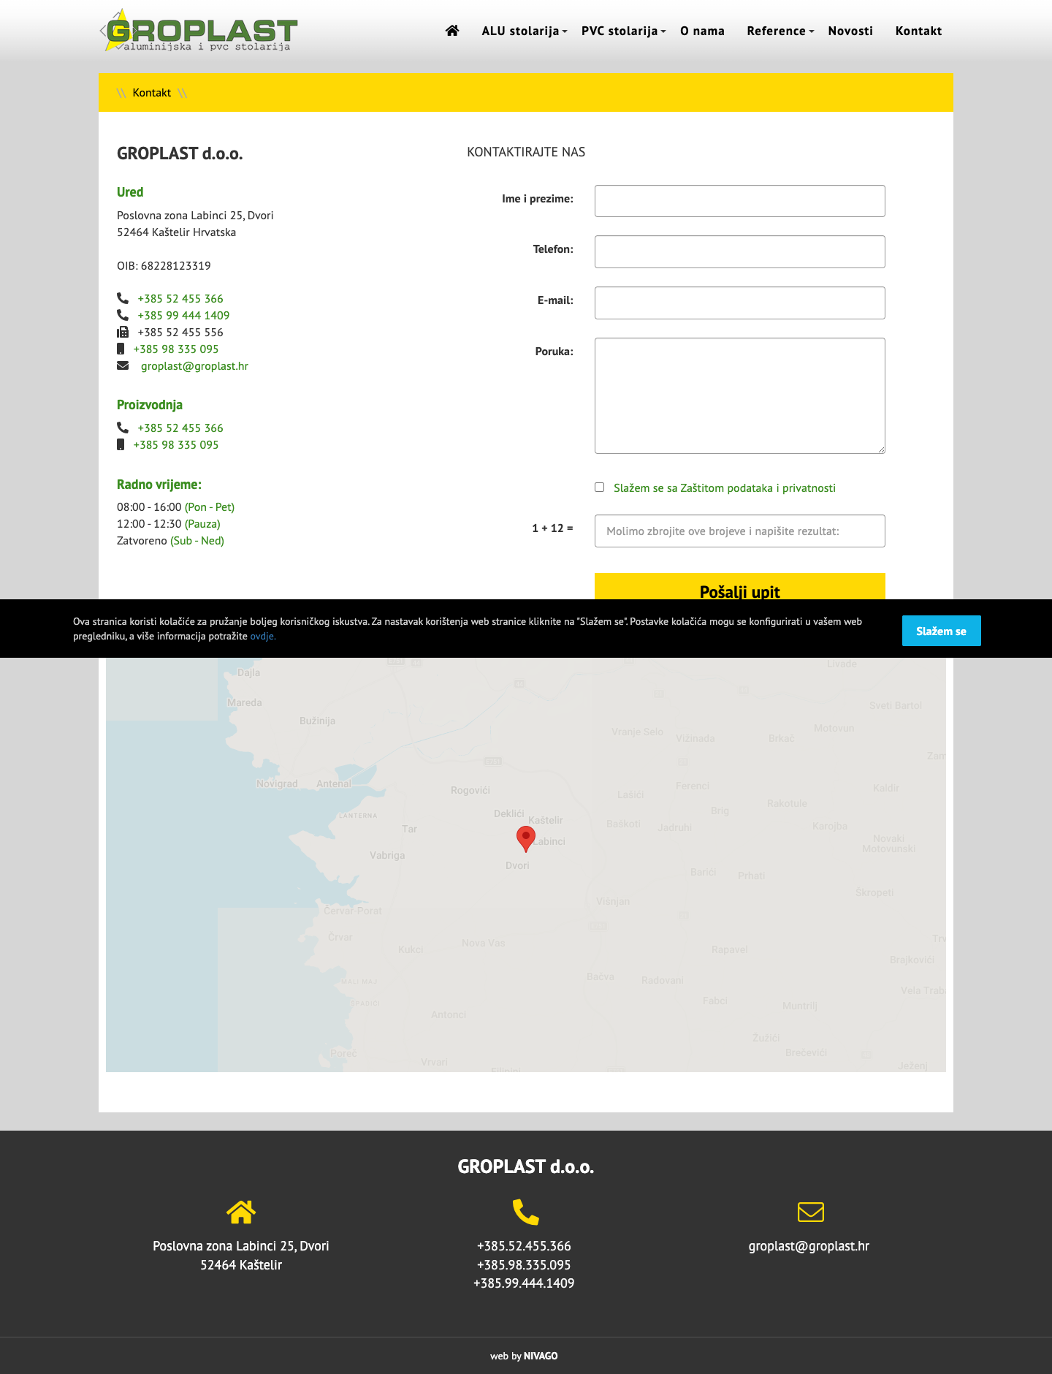
Task: Expand the ALU stolarija dropdown menu
Action: 524,31
